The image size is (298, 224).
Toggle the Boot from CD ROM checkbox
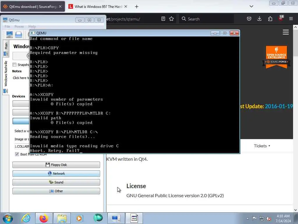tap(17, 154)
